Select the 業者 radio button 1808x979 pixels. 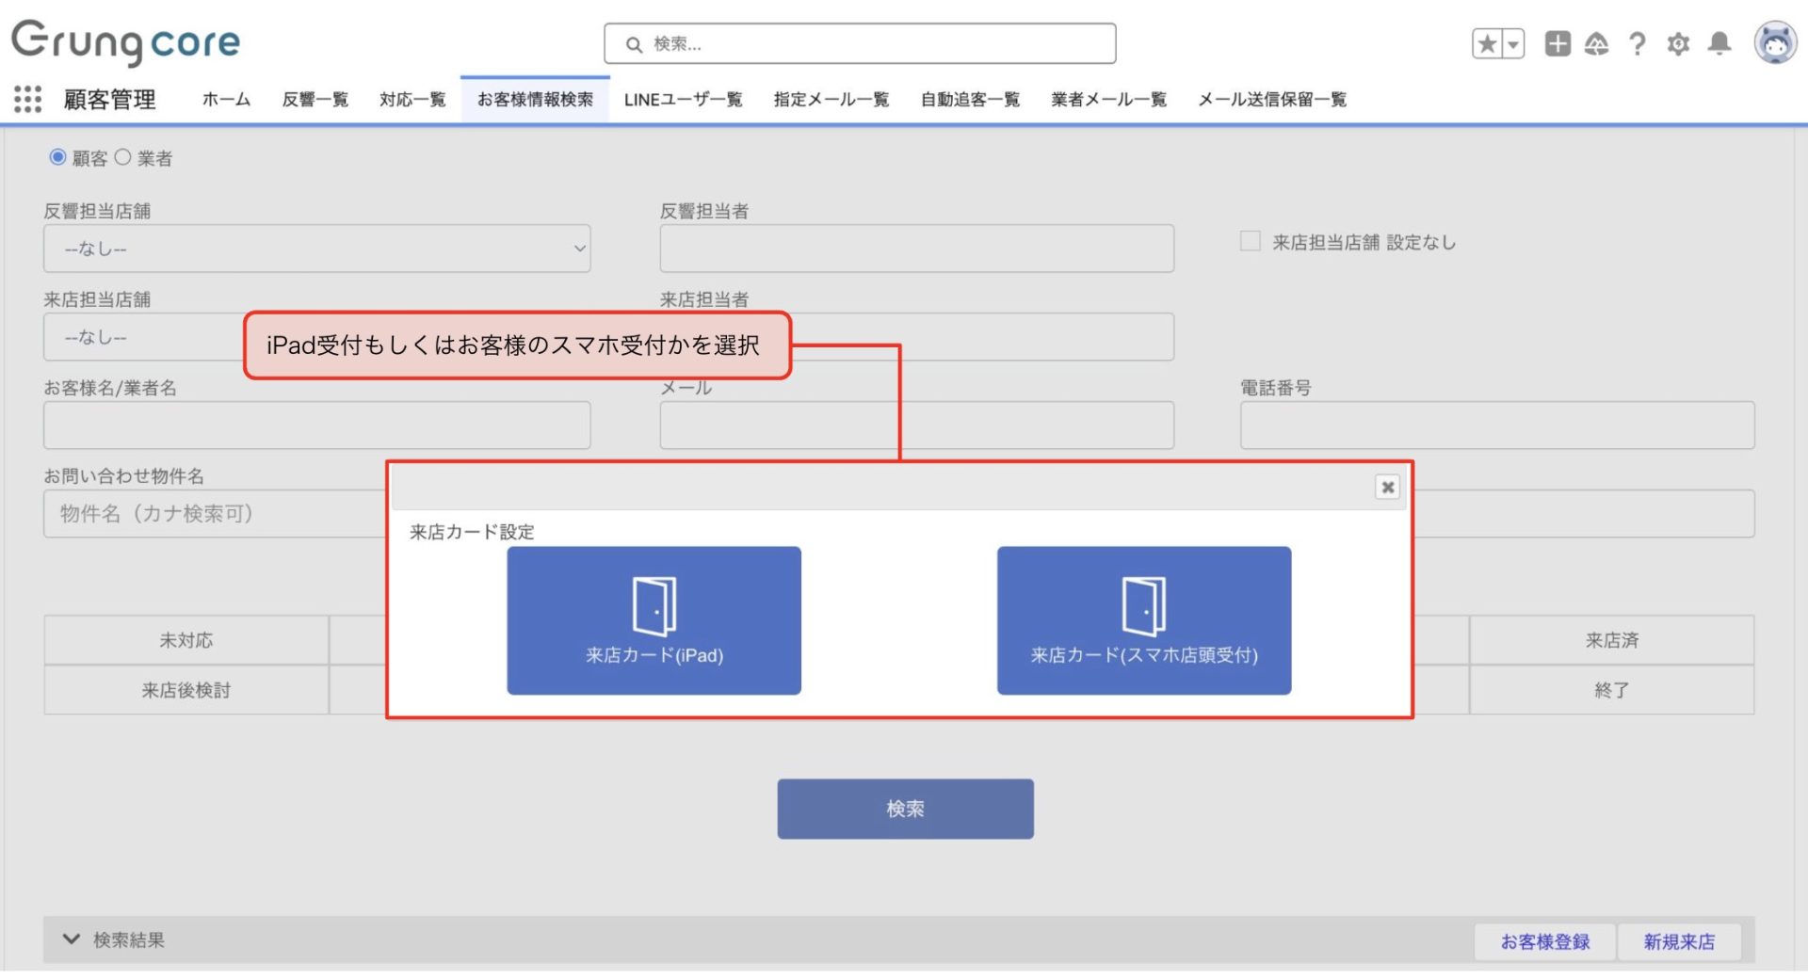122,157
